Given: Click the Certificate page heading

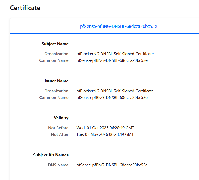Looking at the screenshot, I should (25, 8).
